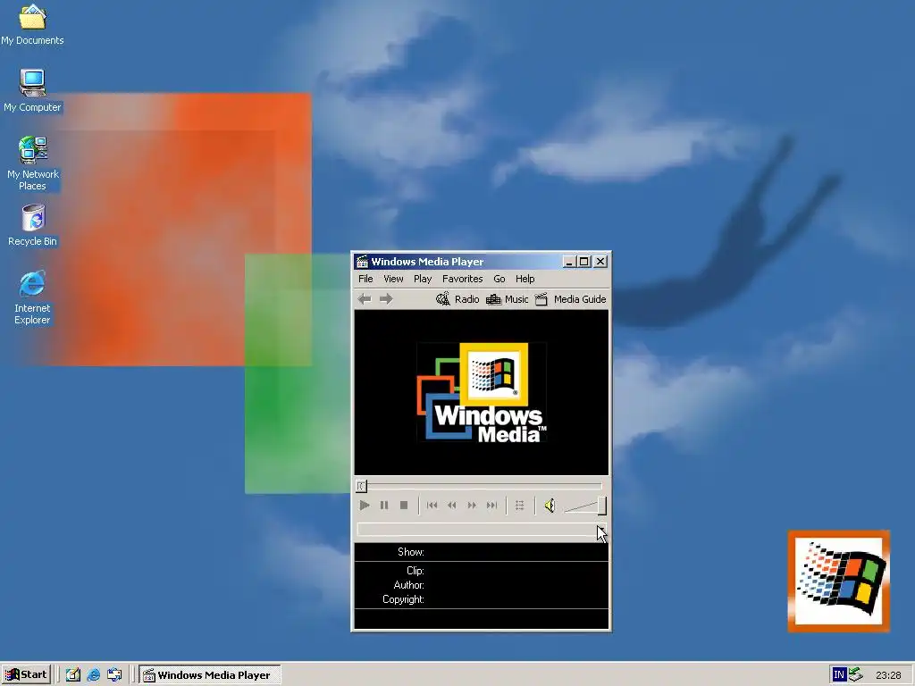Select the Recycle Bin icon
Viewport: 915px width, 686px height.
pos(33,225)
